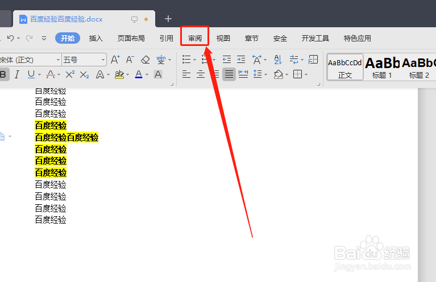
Task: Open the font dialog launcher corner icon
Action: (172, 84)
